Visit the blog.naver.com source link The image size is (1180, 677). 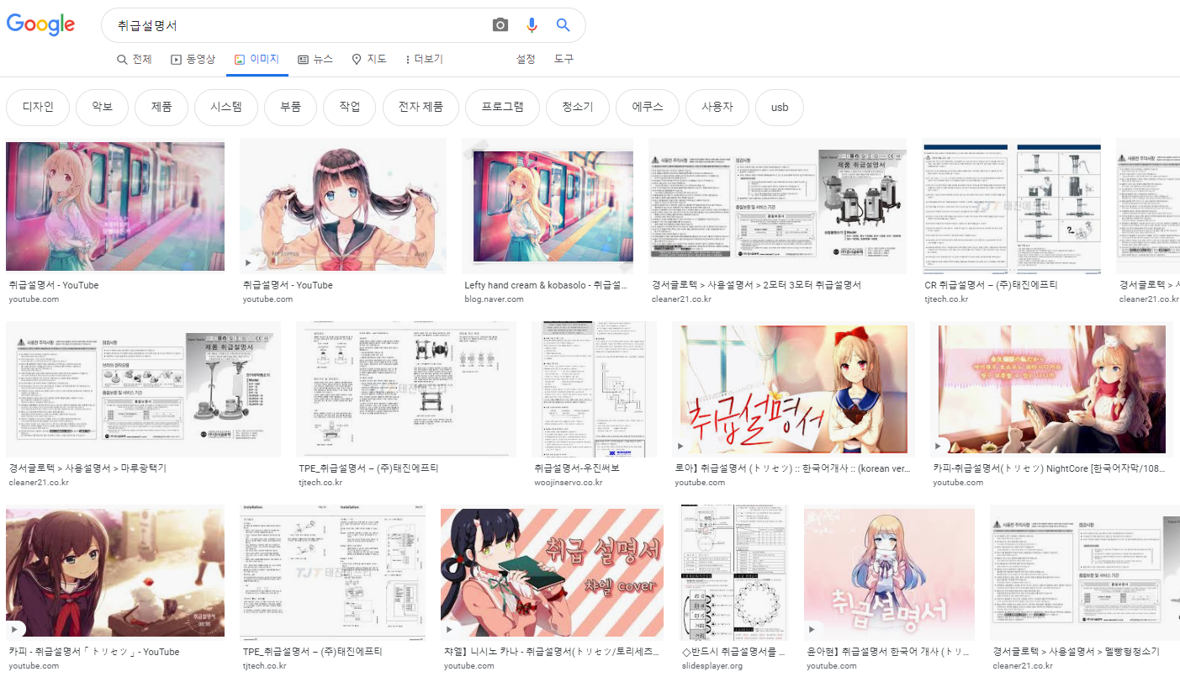pos(495,299)
